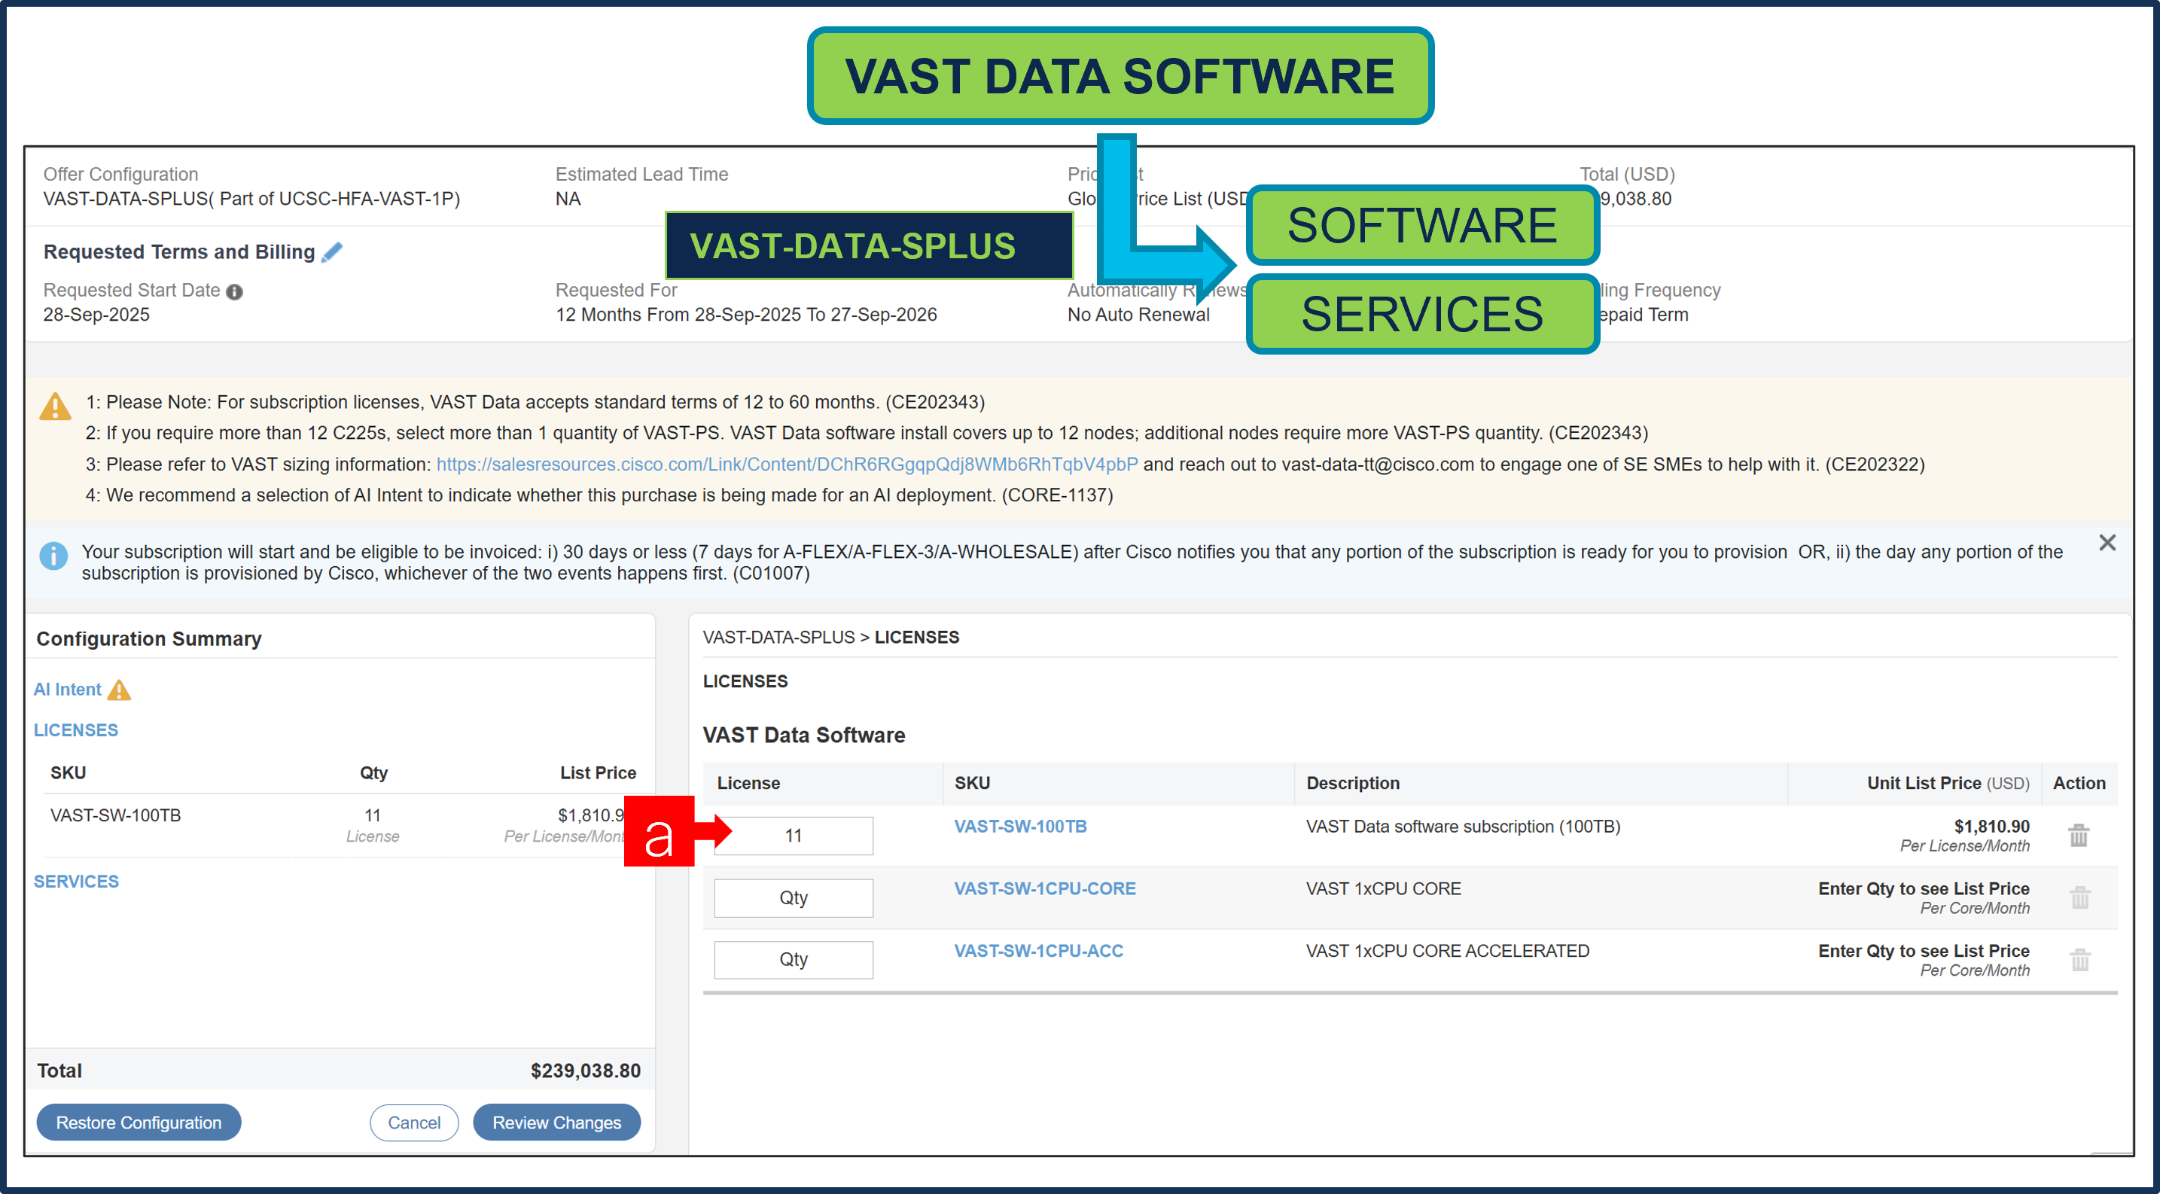Click Review Changes

[x=557, y=1122]
